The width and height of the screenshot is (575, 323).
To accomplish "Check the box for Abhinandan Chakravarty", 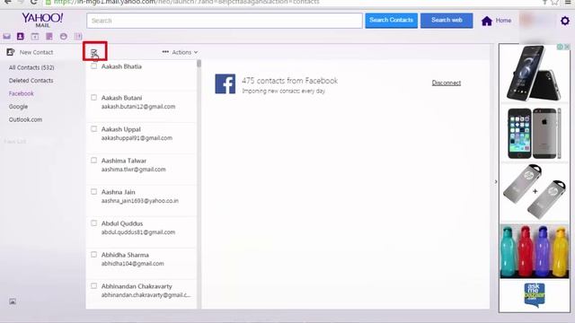I will [x=93, y=285].
